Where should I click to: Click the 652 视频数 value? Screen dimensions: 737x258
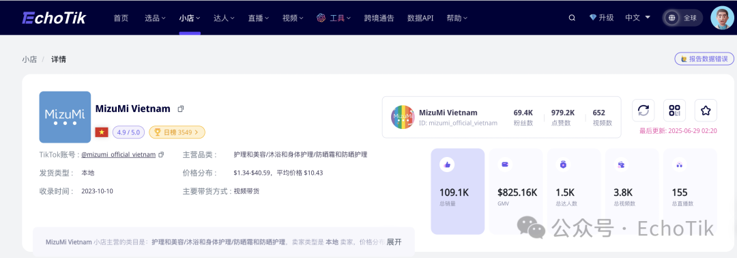(599, 113)
